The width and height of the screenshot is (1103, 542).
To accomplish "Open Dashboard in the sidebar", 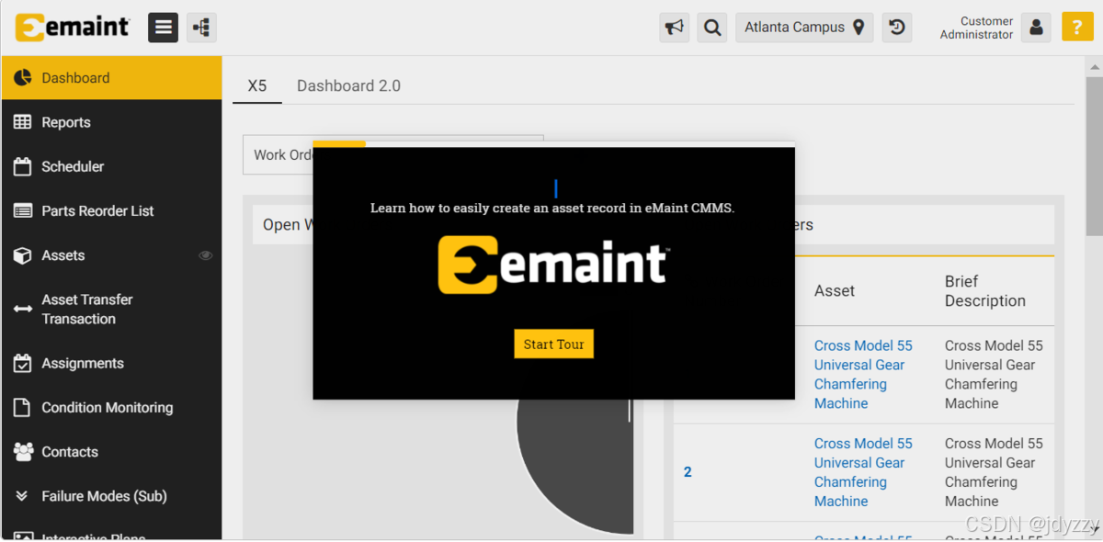I will pos(111,78).
